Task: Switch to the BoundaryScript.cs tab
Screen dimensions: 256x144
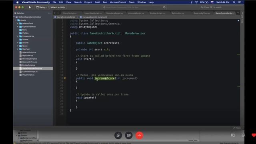Action: point(115,13)
